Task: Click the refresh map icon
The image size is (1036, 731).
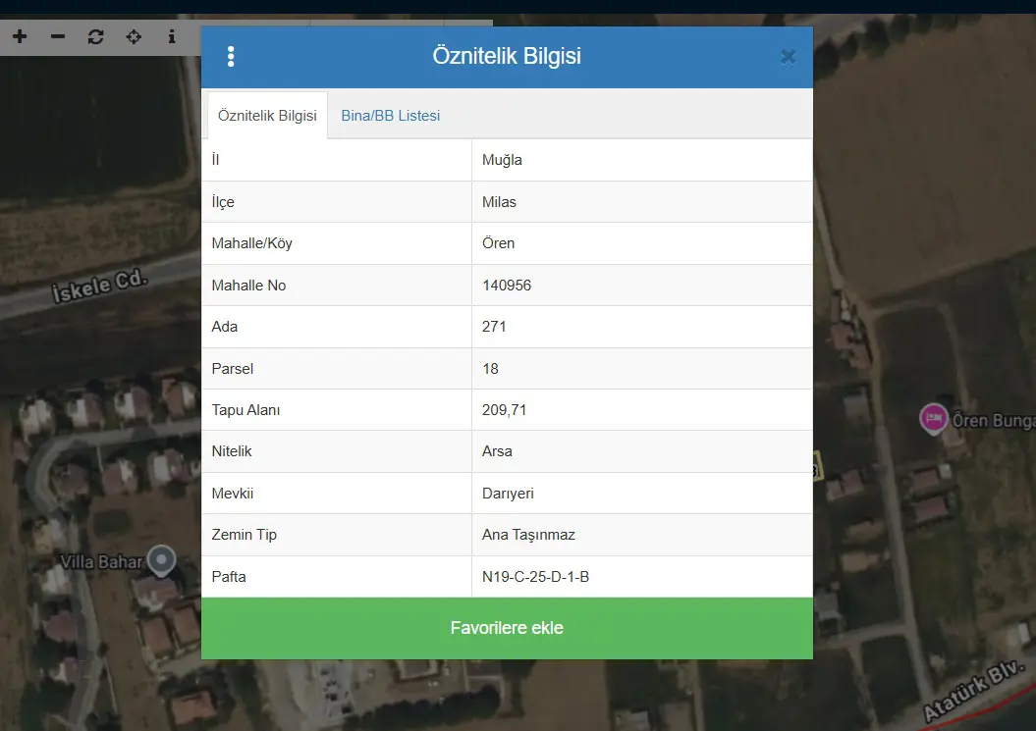Action: tap(96, 36)
